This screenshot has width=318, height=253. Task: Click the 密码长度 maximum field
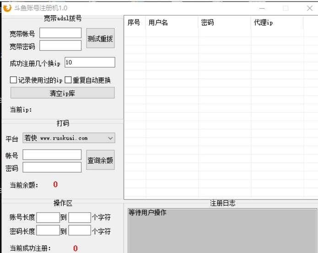(80, 230)
